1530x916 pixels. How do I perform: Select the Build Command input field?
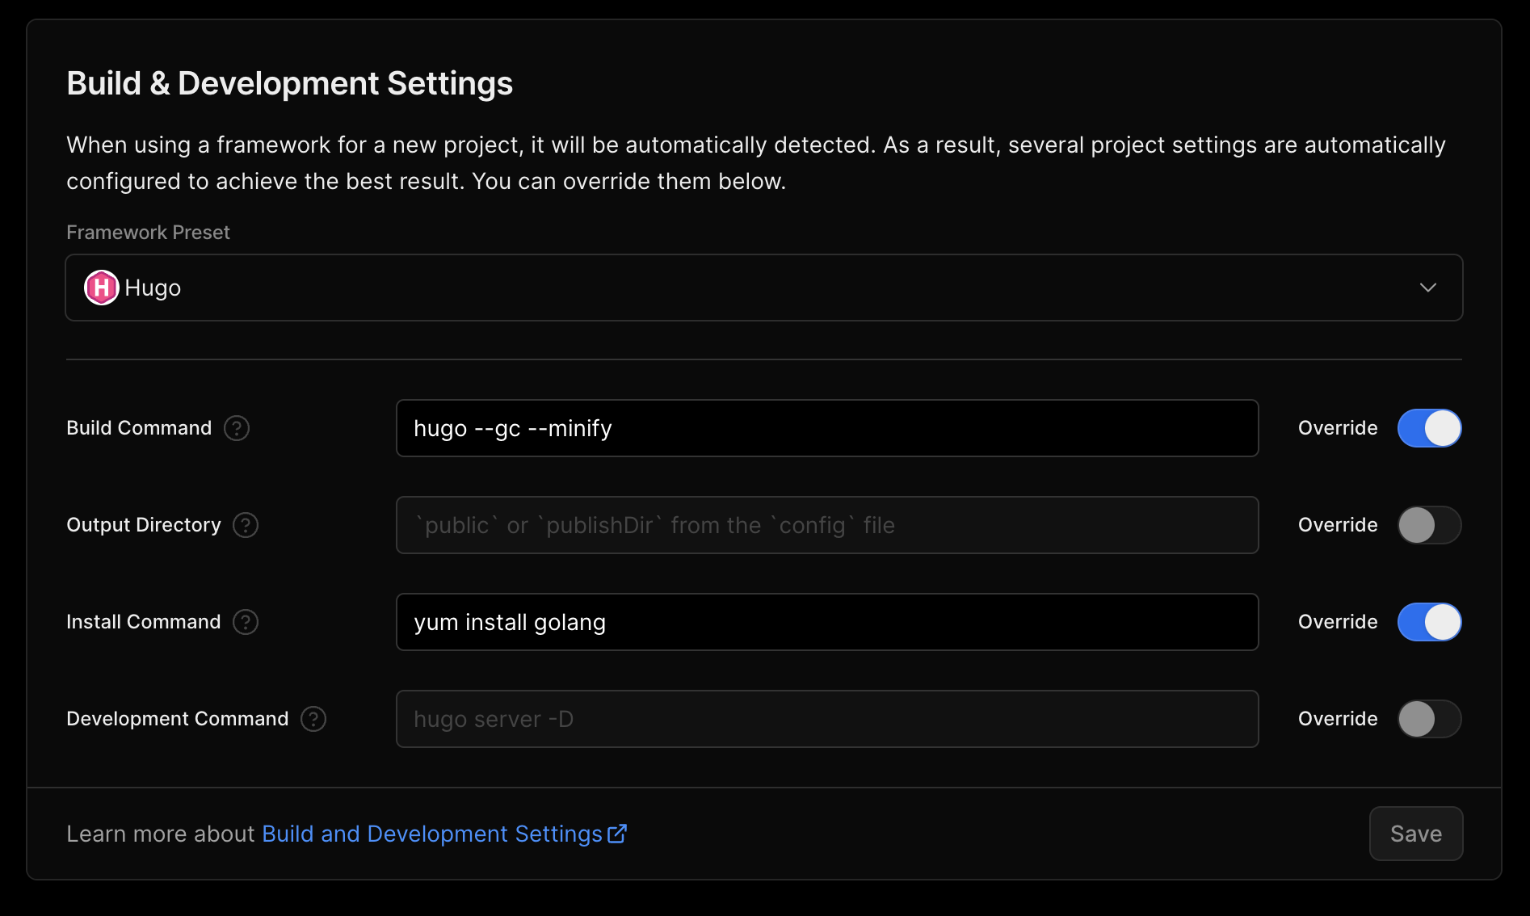point(826,428)
